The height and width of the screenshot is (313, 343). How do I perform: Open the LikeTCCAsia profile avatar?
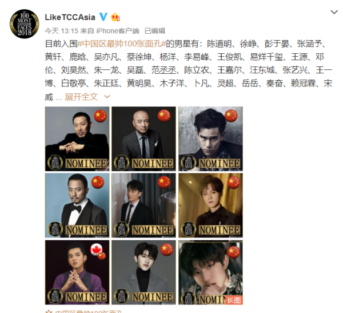click(24, 23)
